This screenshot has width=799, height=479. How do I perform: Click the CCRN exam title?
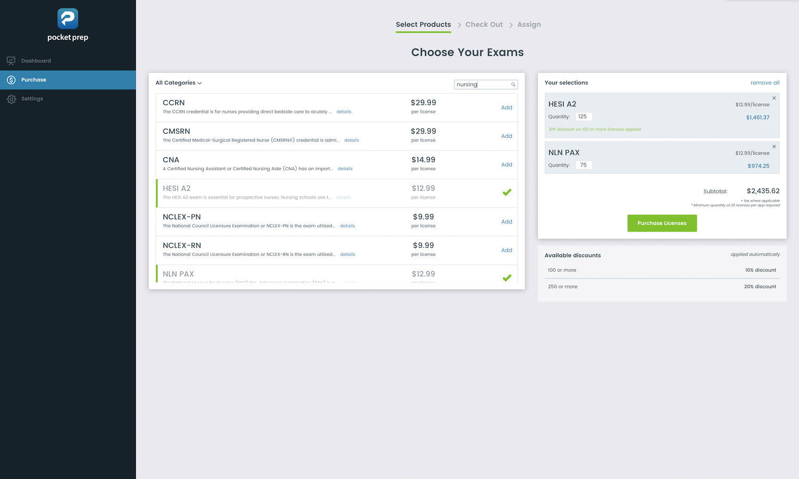point(174,103)
